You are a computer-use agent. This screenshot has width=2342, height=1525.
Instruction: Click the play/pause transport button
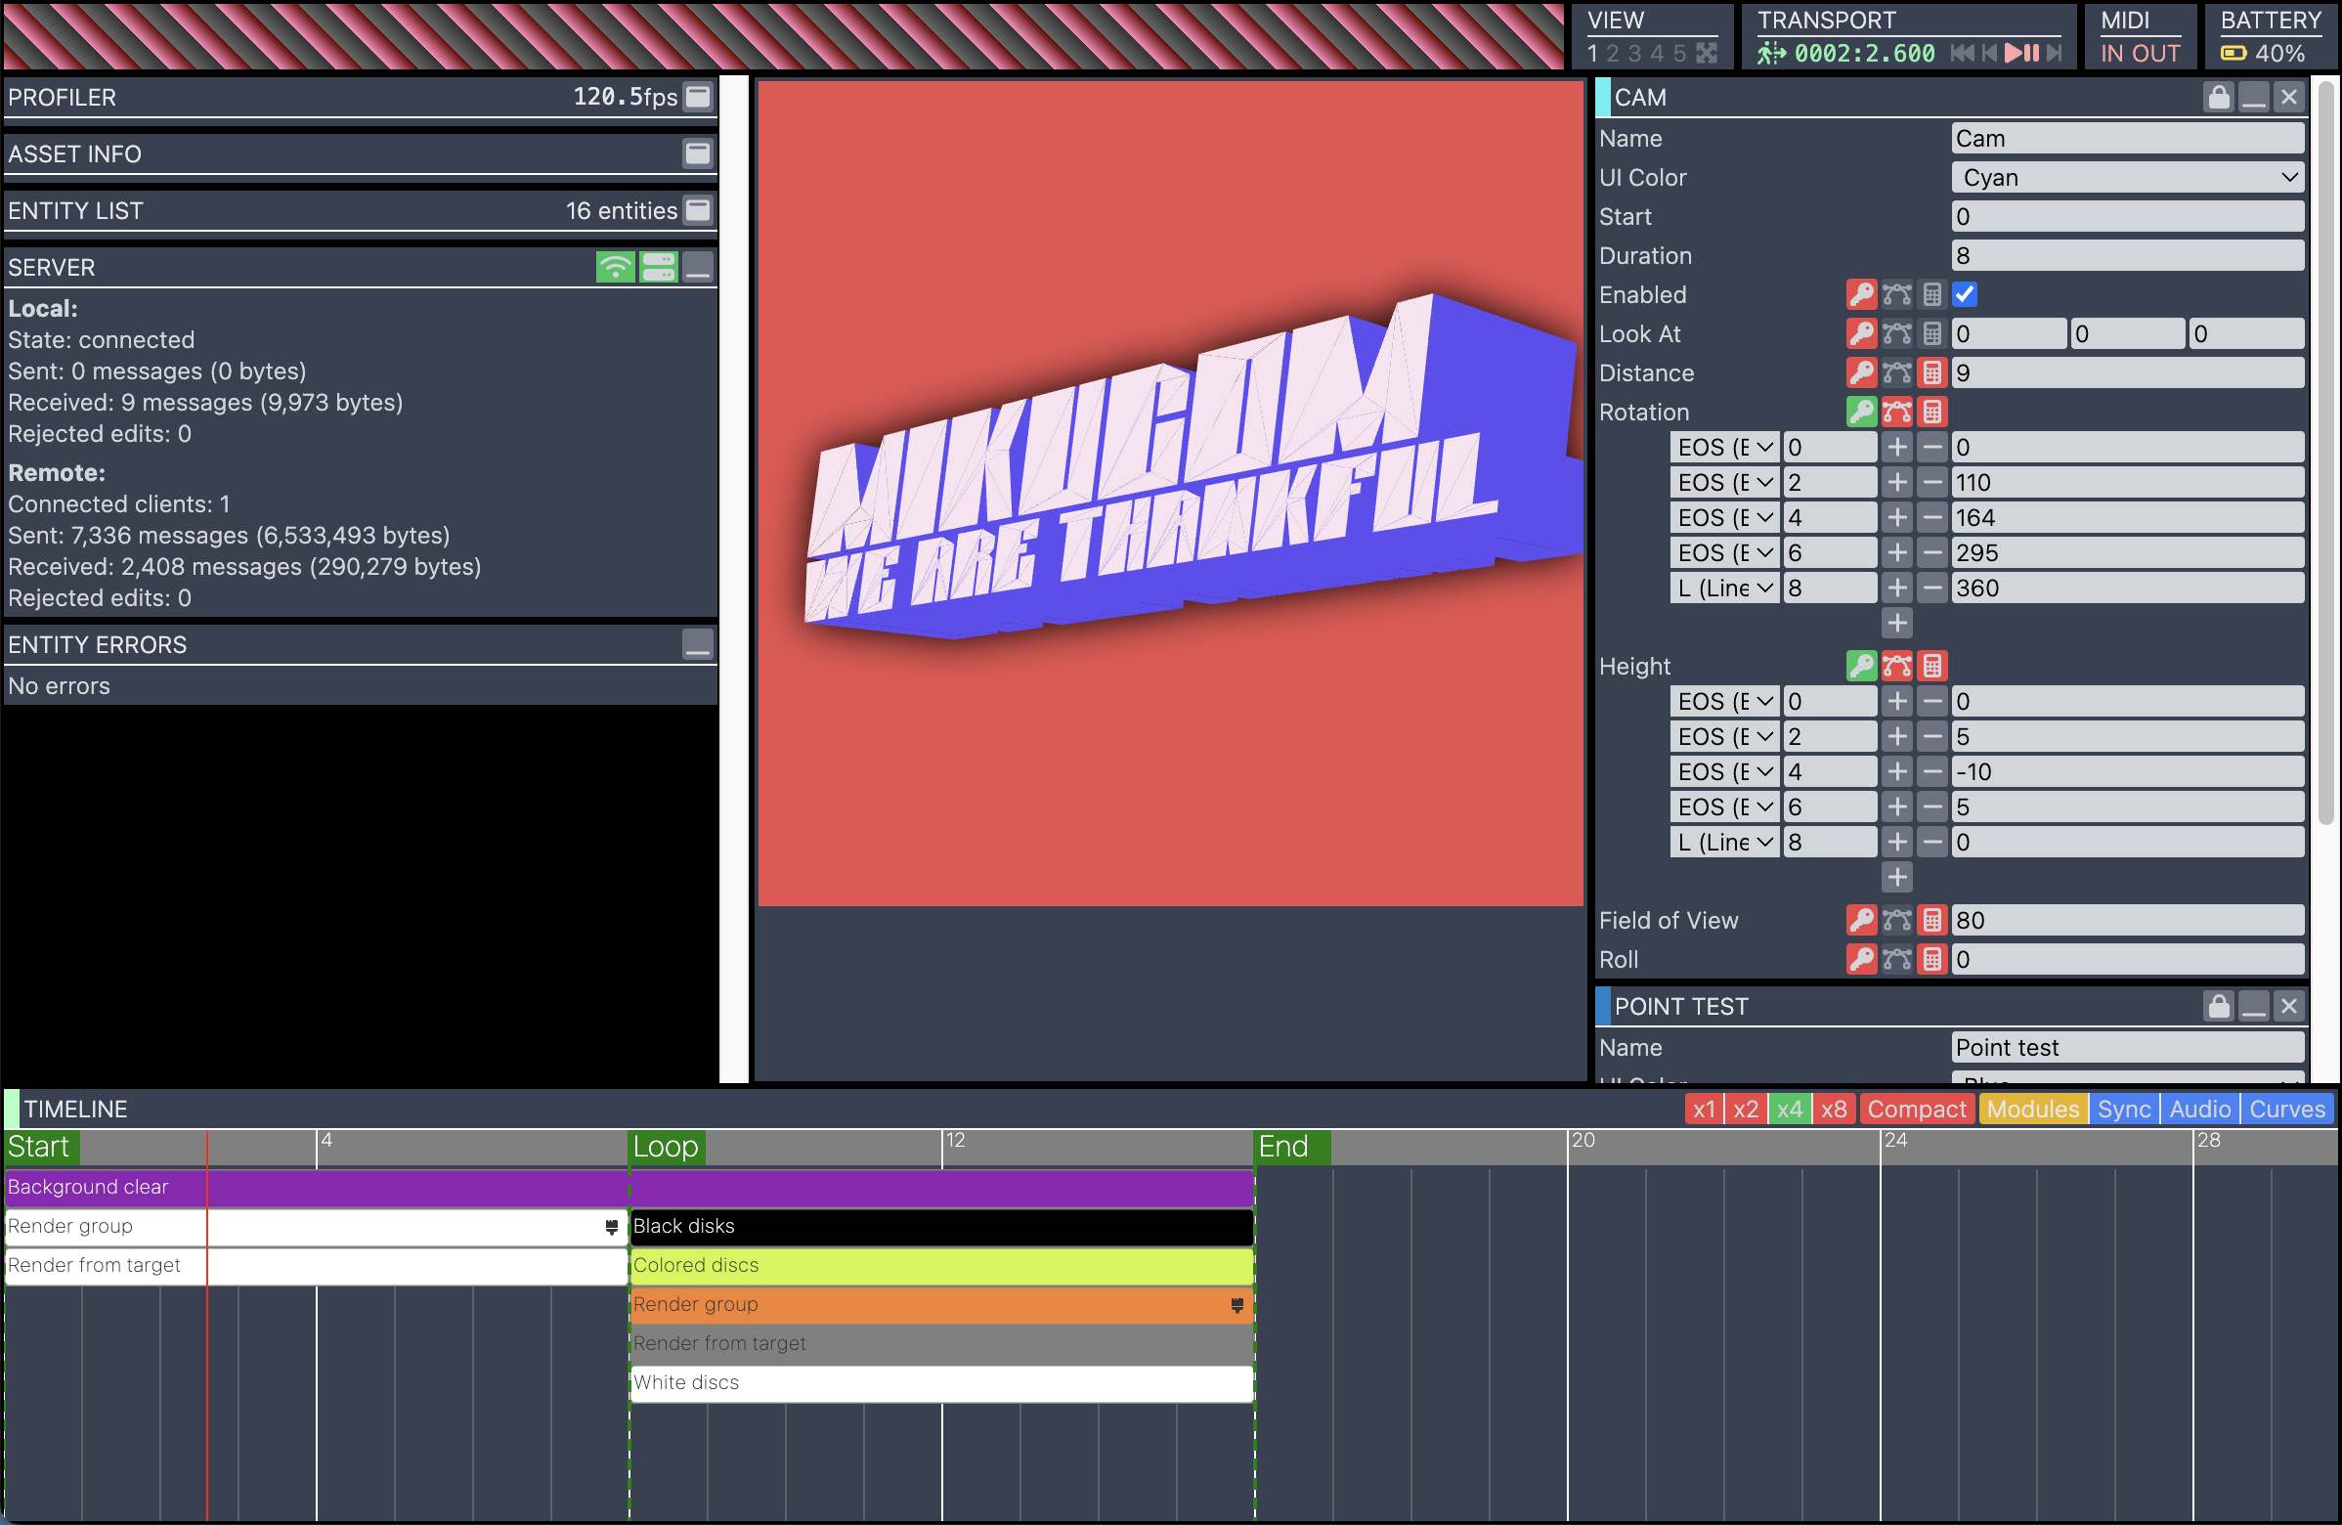pyautogui.click(x=2021, y=53)
